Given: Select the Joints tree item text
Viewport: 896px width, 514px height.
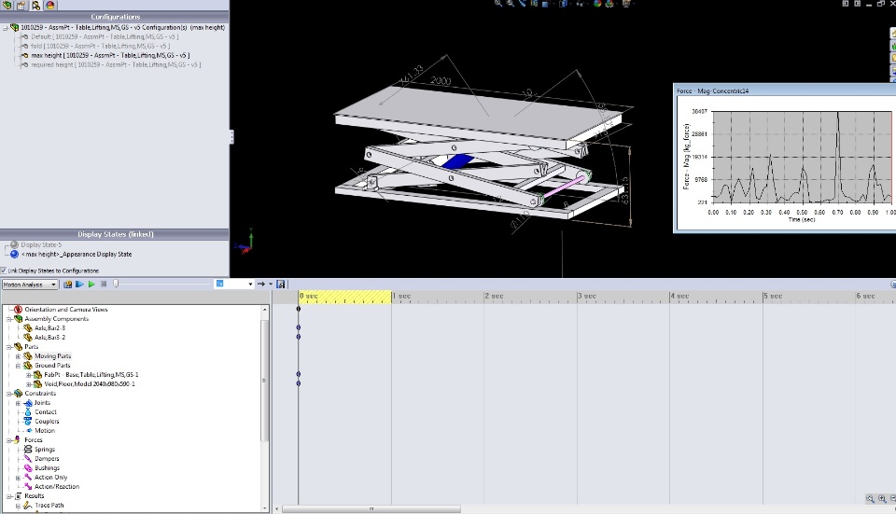Looking at the screenshot, I should (x=42, y=403).
